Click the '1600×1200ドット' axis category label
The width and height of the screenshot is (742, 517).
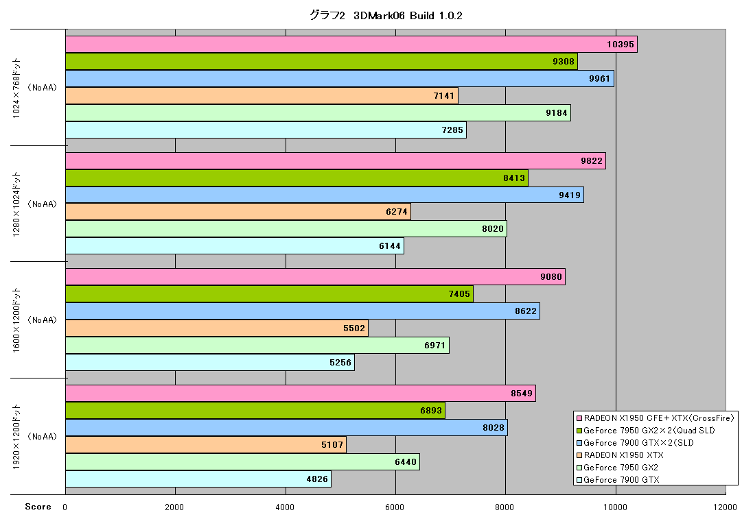(x=16, y=320)
